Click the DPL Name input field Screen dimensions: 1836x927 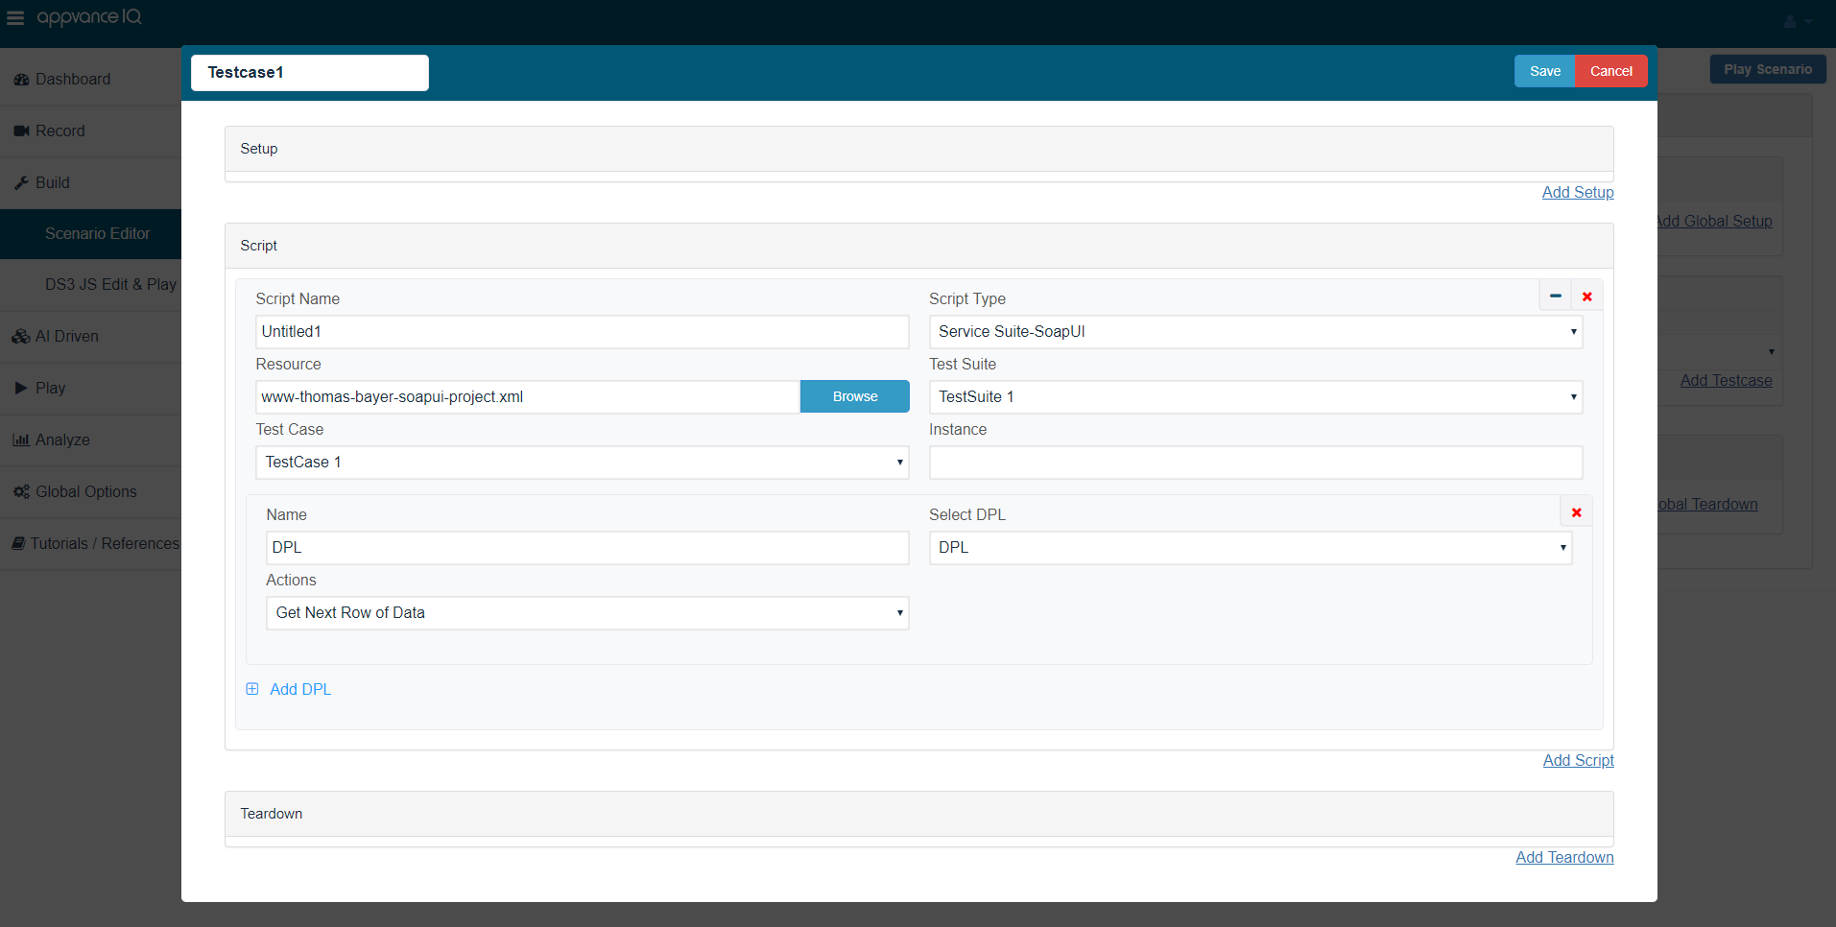pos(587,547)
